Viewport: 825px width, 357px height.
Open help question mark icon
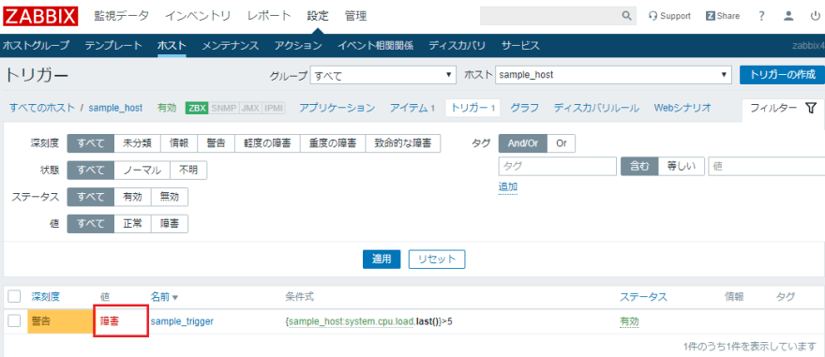[x=761, y=16]
